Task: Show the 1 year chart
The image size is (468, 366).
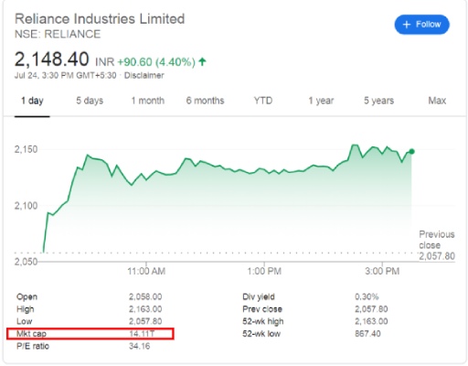Action: click(321, 101)
